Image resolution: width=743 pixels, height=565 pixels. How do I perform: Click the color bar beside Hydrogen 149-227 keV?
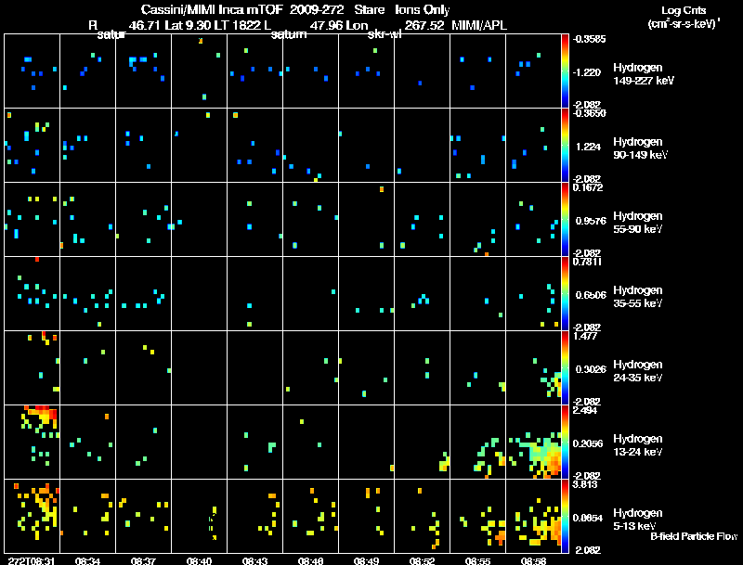tap(565, 71)
